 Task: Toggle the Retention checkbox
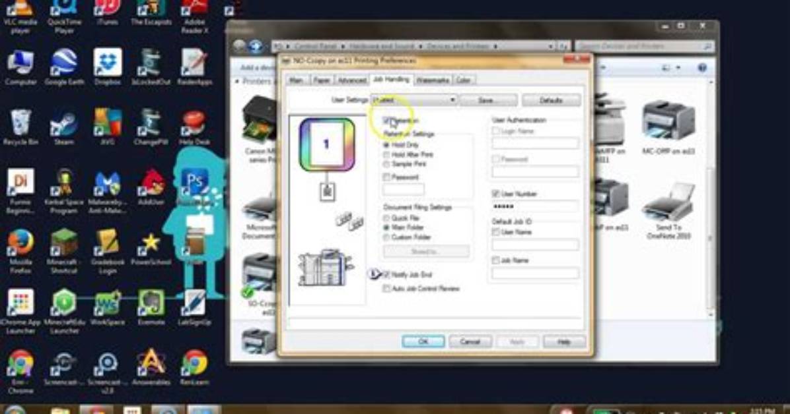pyautogui.click(x=387, y=121)
